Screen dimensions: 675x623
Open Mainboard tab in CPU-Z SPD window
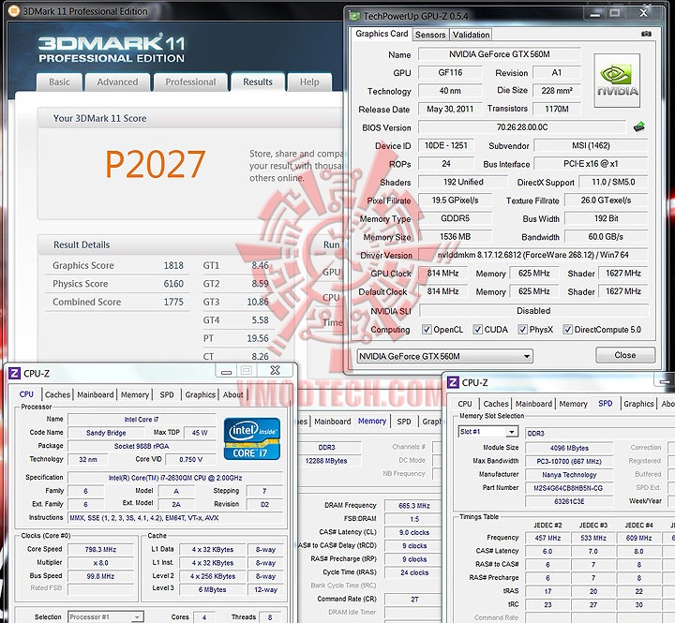(533, 404)
